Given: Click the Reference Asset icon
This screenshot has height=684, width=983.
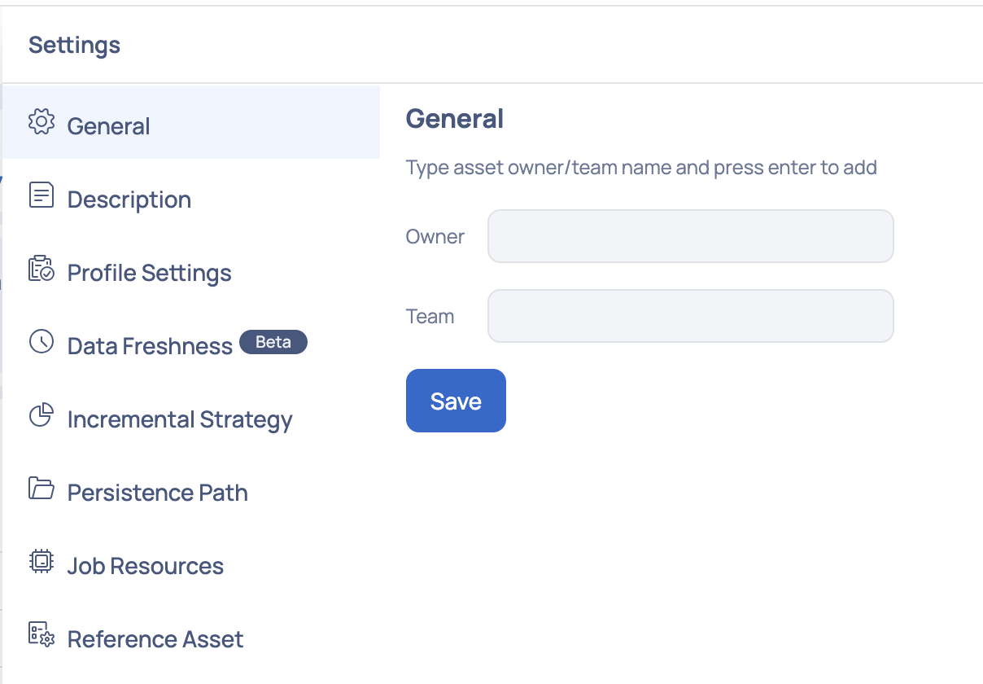Looking at the screenshot, I should click(42, 635).
